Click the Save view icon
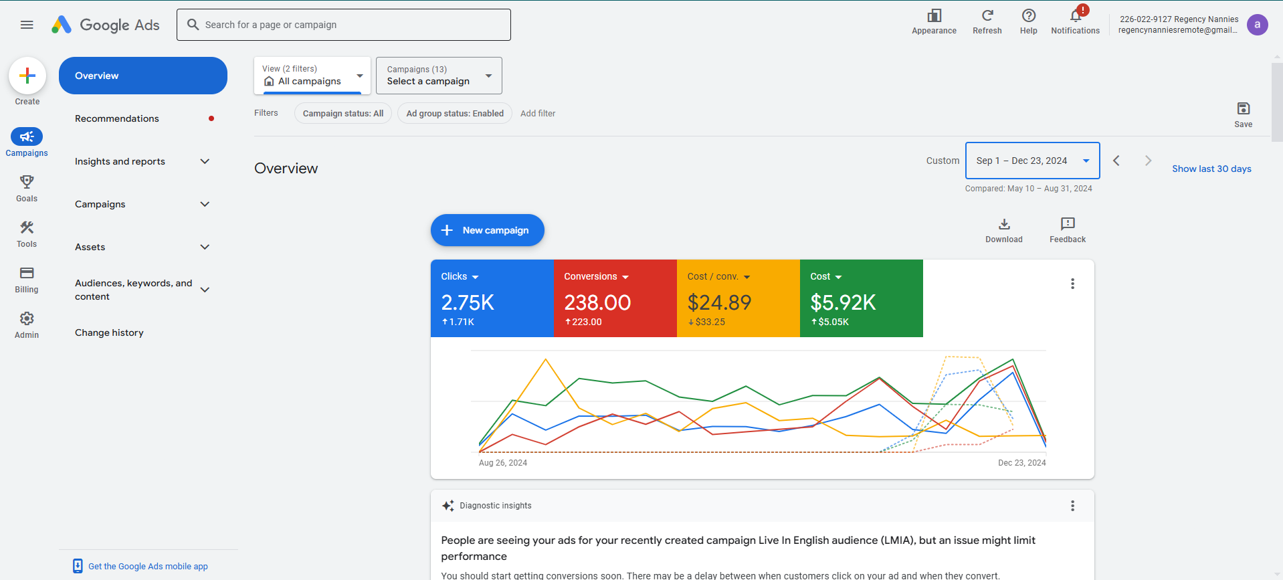Image resolution: width=1283 pixels, height=580 pixels. coord(1243,109)
